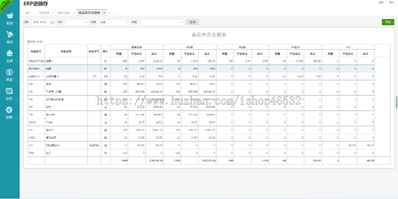The image size is (398, 199).
Task: Close the 商品库存余额表 tab
Action: click(x=104, y=13)
